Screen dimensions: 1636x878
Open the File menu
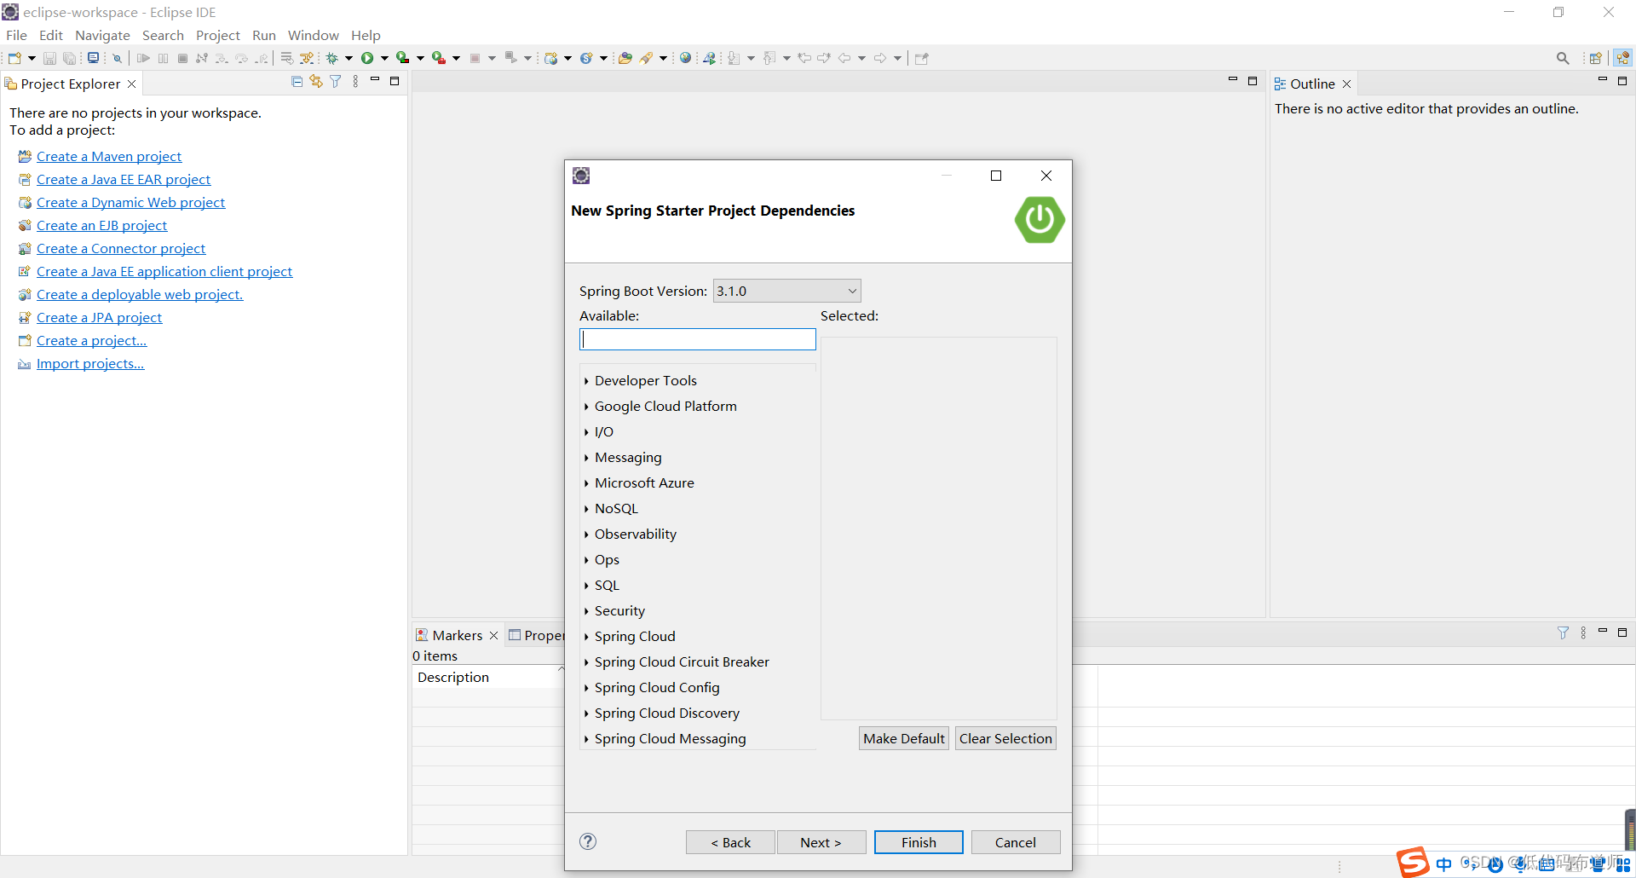(16, 35)
